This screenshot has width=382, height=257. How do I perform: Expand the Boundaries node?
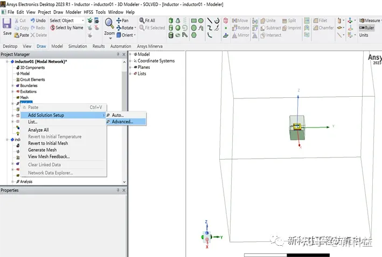(13, 85)
